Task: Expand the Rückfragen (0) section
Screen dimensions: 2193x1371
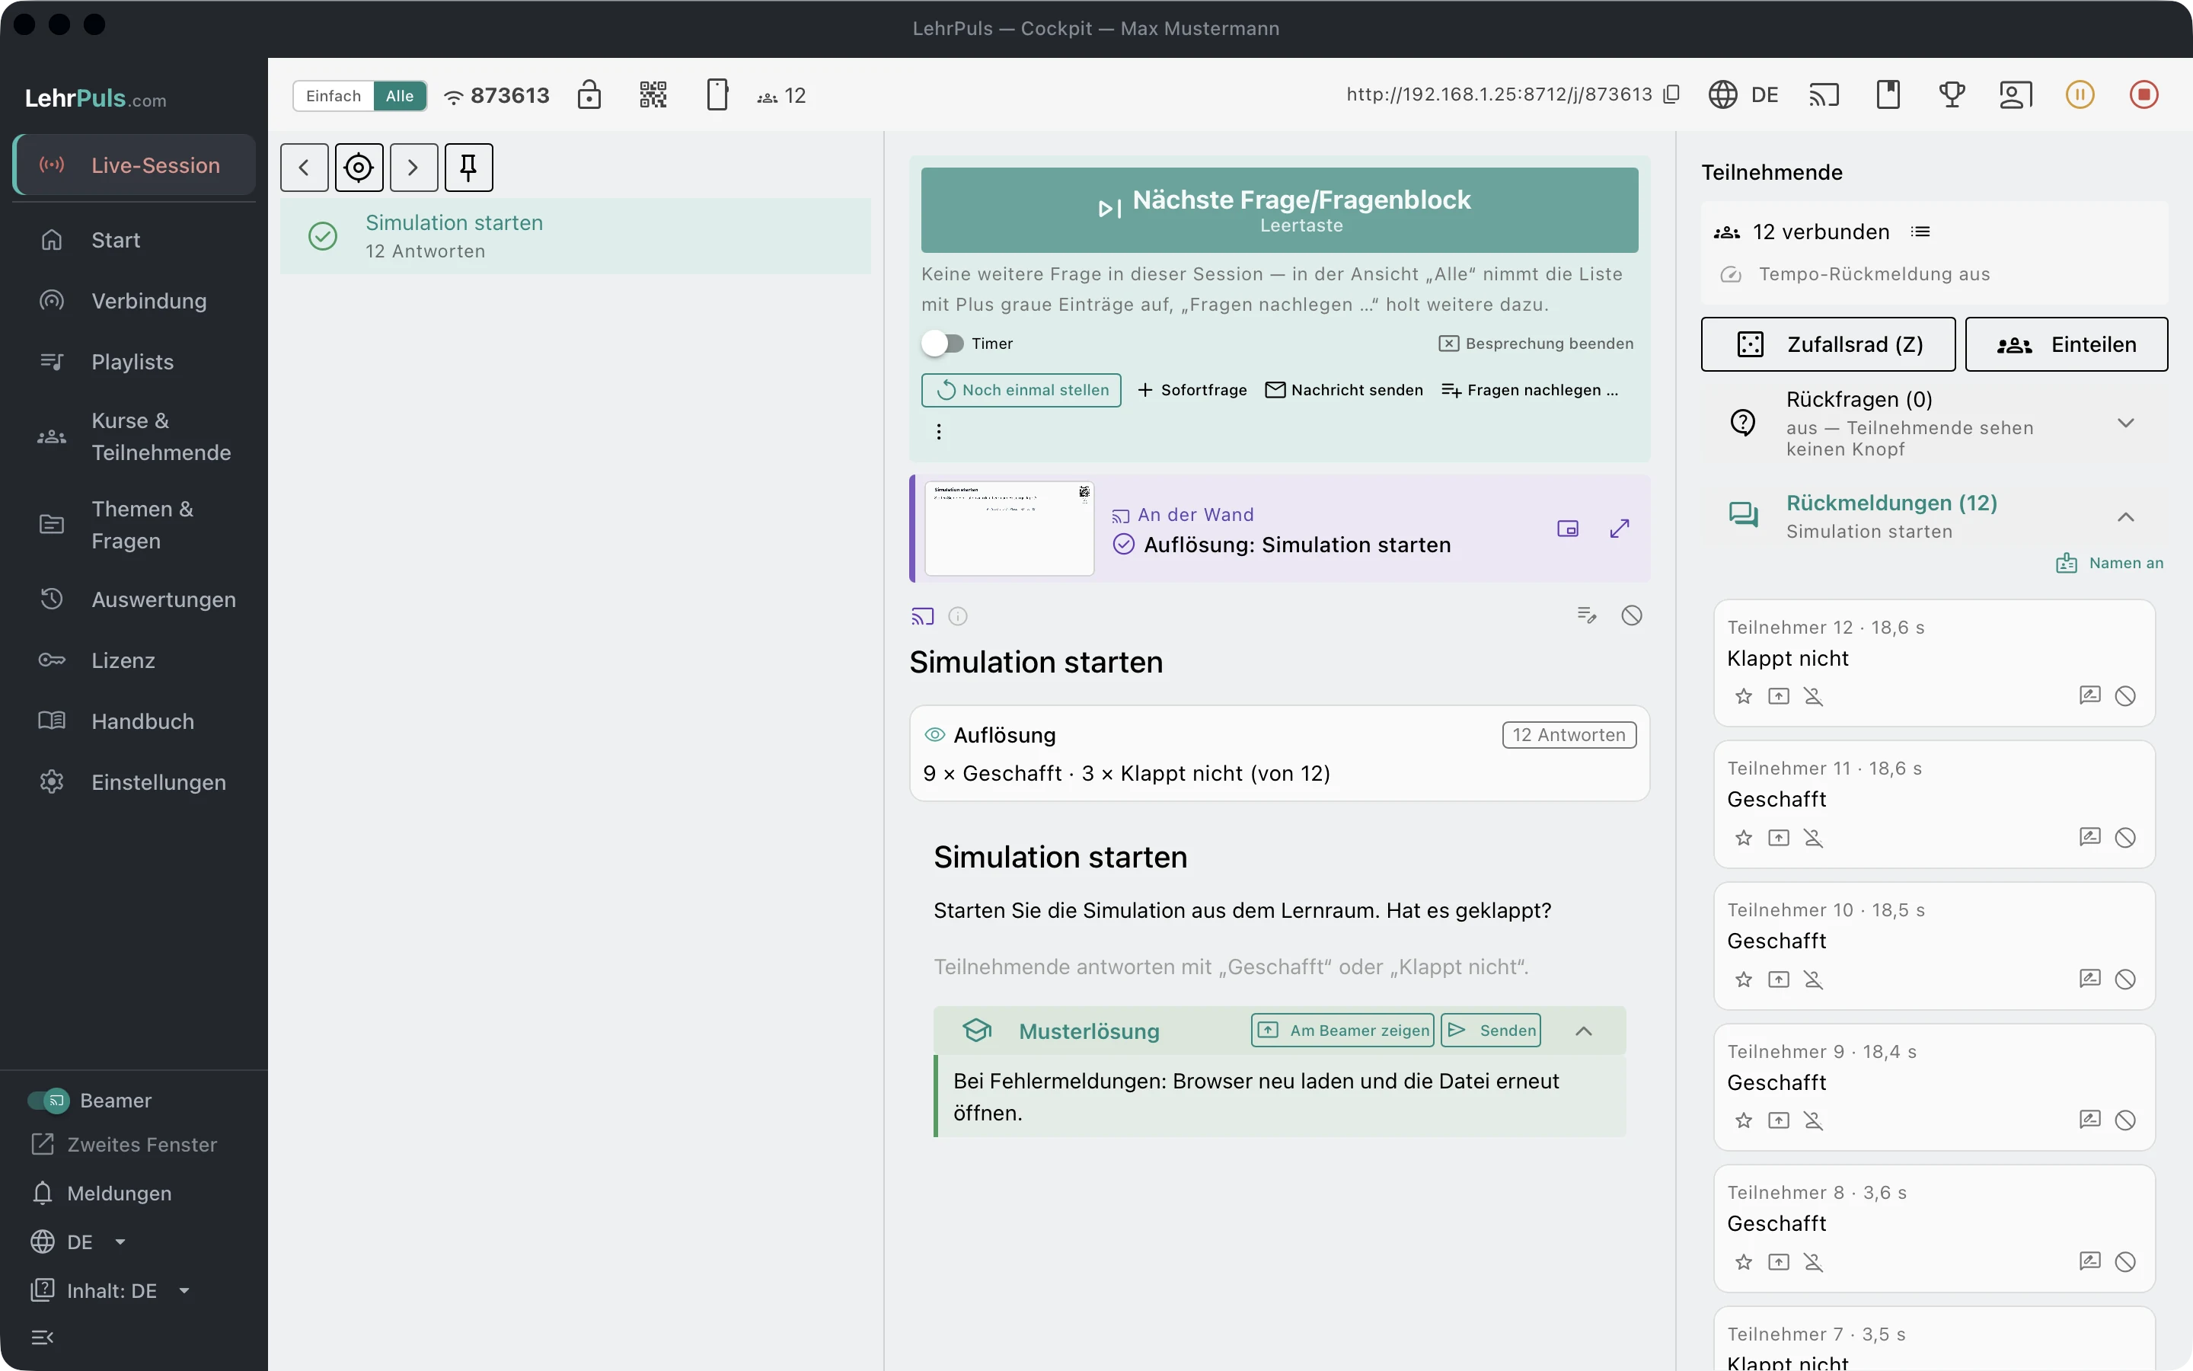Action: pyautogui.click(x=2126, y=423)
